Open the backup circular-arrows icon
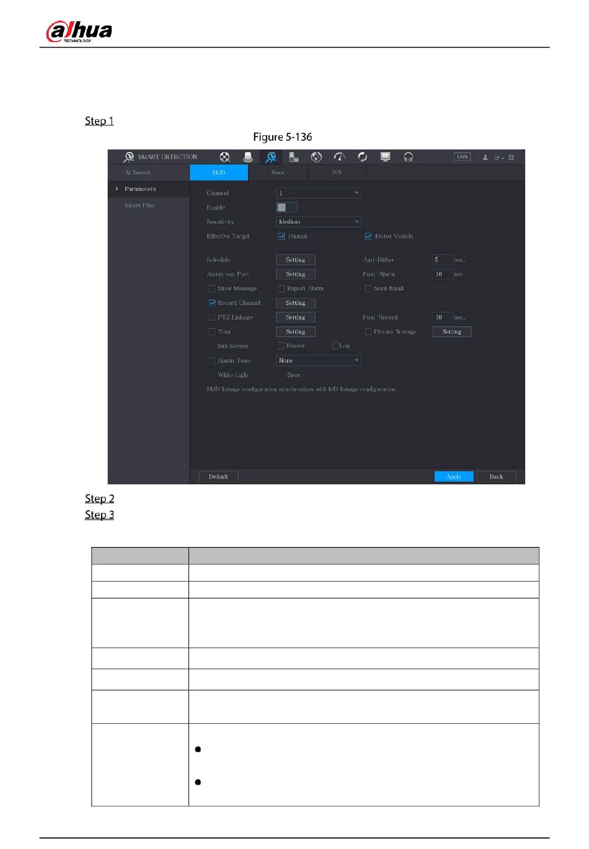Viewport: 589px width, 849px height. click(362, 157)
